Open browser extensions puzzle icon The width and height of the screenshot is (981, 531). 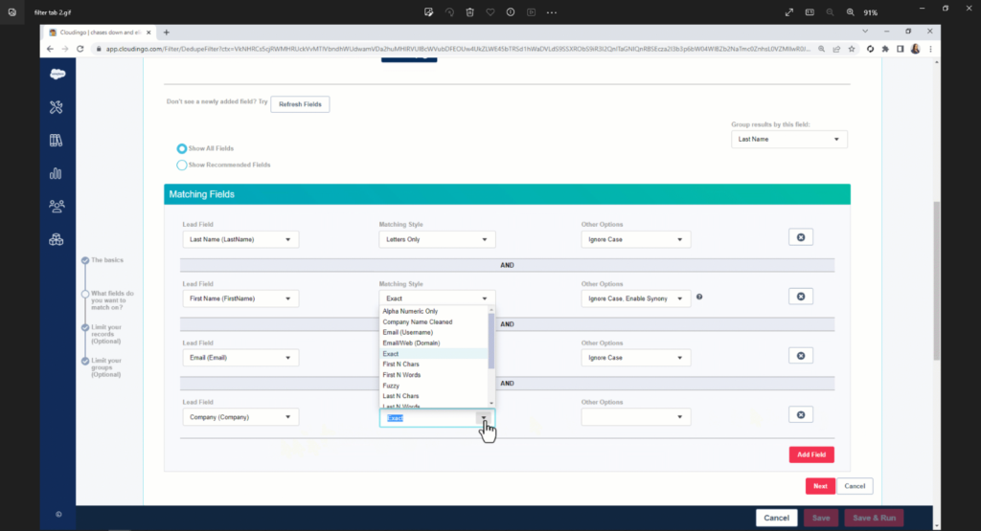(x=885, y=49)
